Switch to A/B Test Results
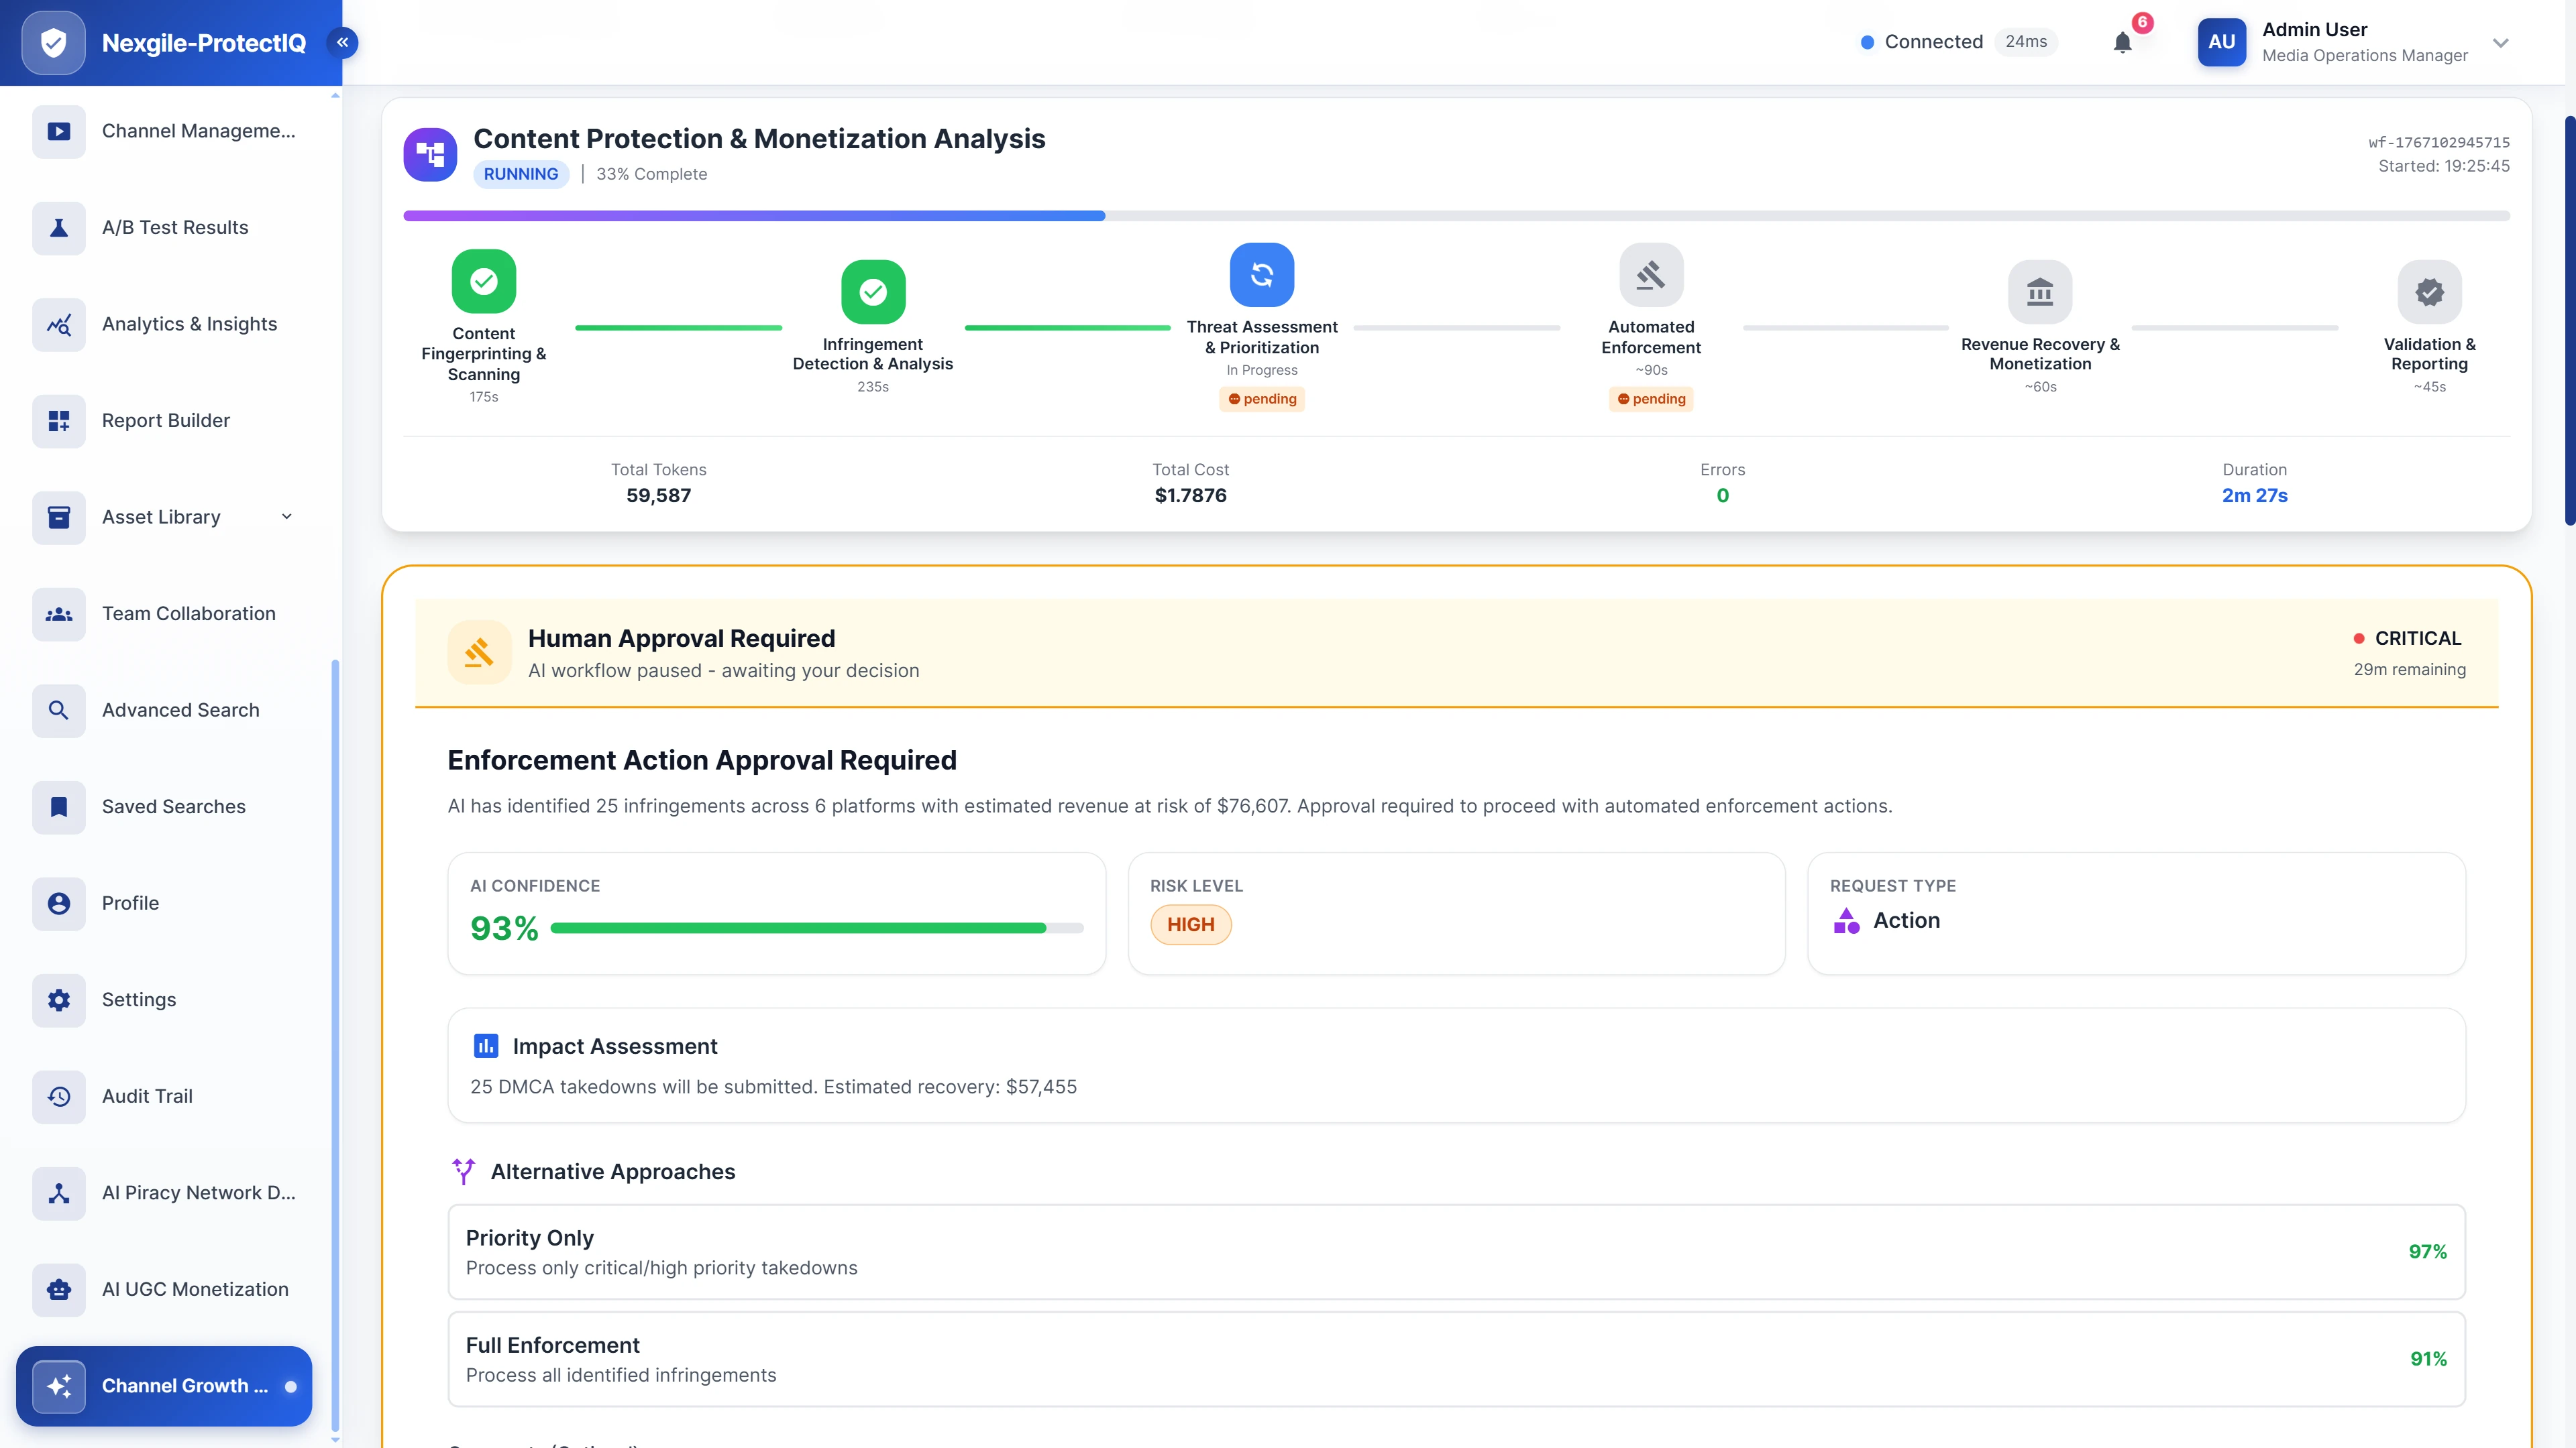 point(174,227)
